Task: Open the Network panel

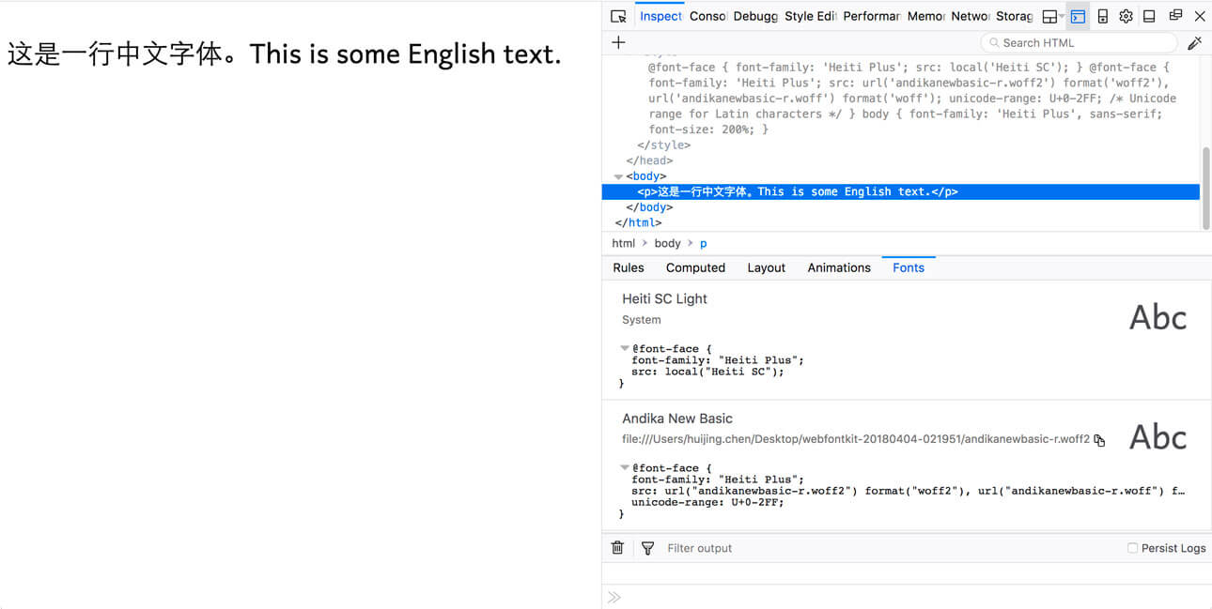Action: pyautogui.click(x=970, y=16)
